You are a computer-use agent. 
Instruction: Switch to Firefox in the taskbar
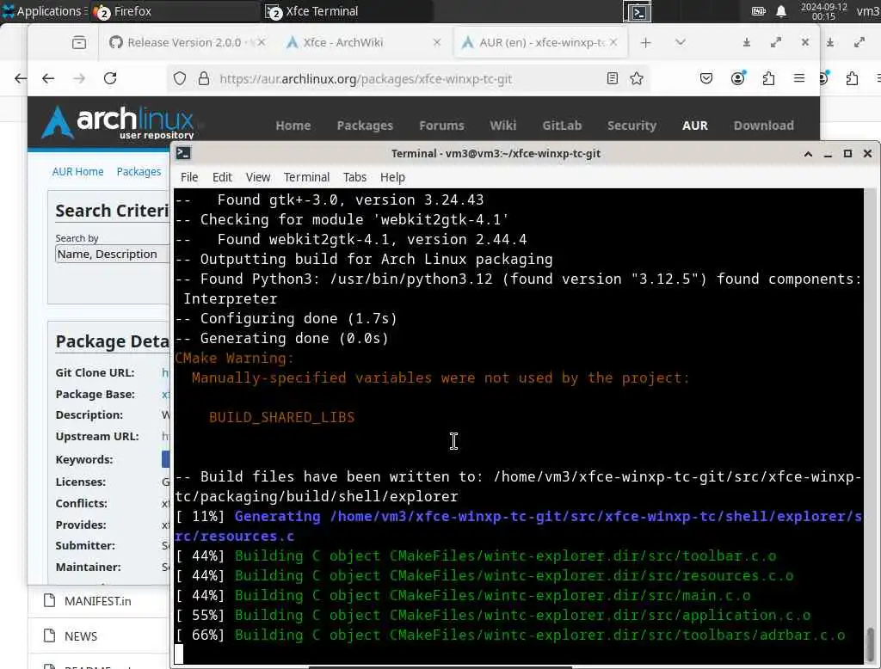tap(176, 11)
